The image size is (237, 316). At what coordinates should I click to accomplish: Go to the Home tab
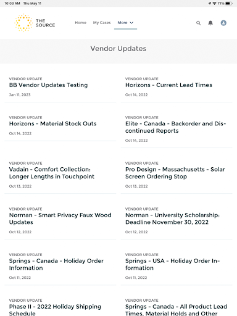click(x=80, y=23)
